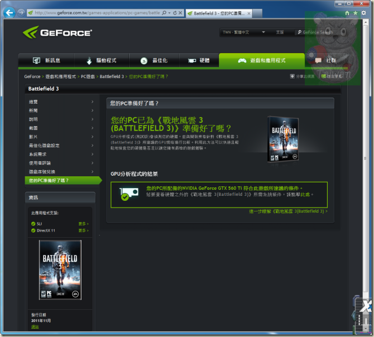Click 遊戲和應用程式 breadcrumb link
The height and width of the screenshot is (337, 374).
[61, 76]
